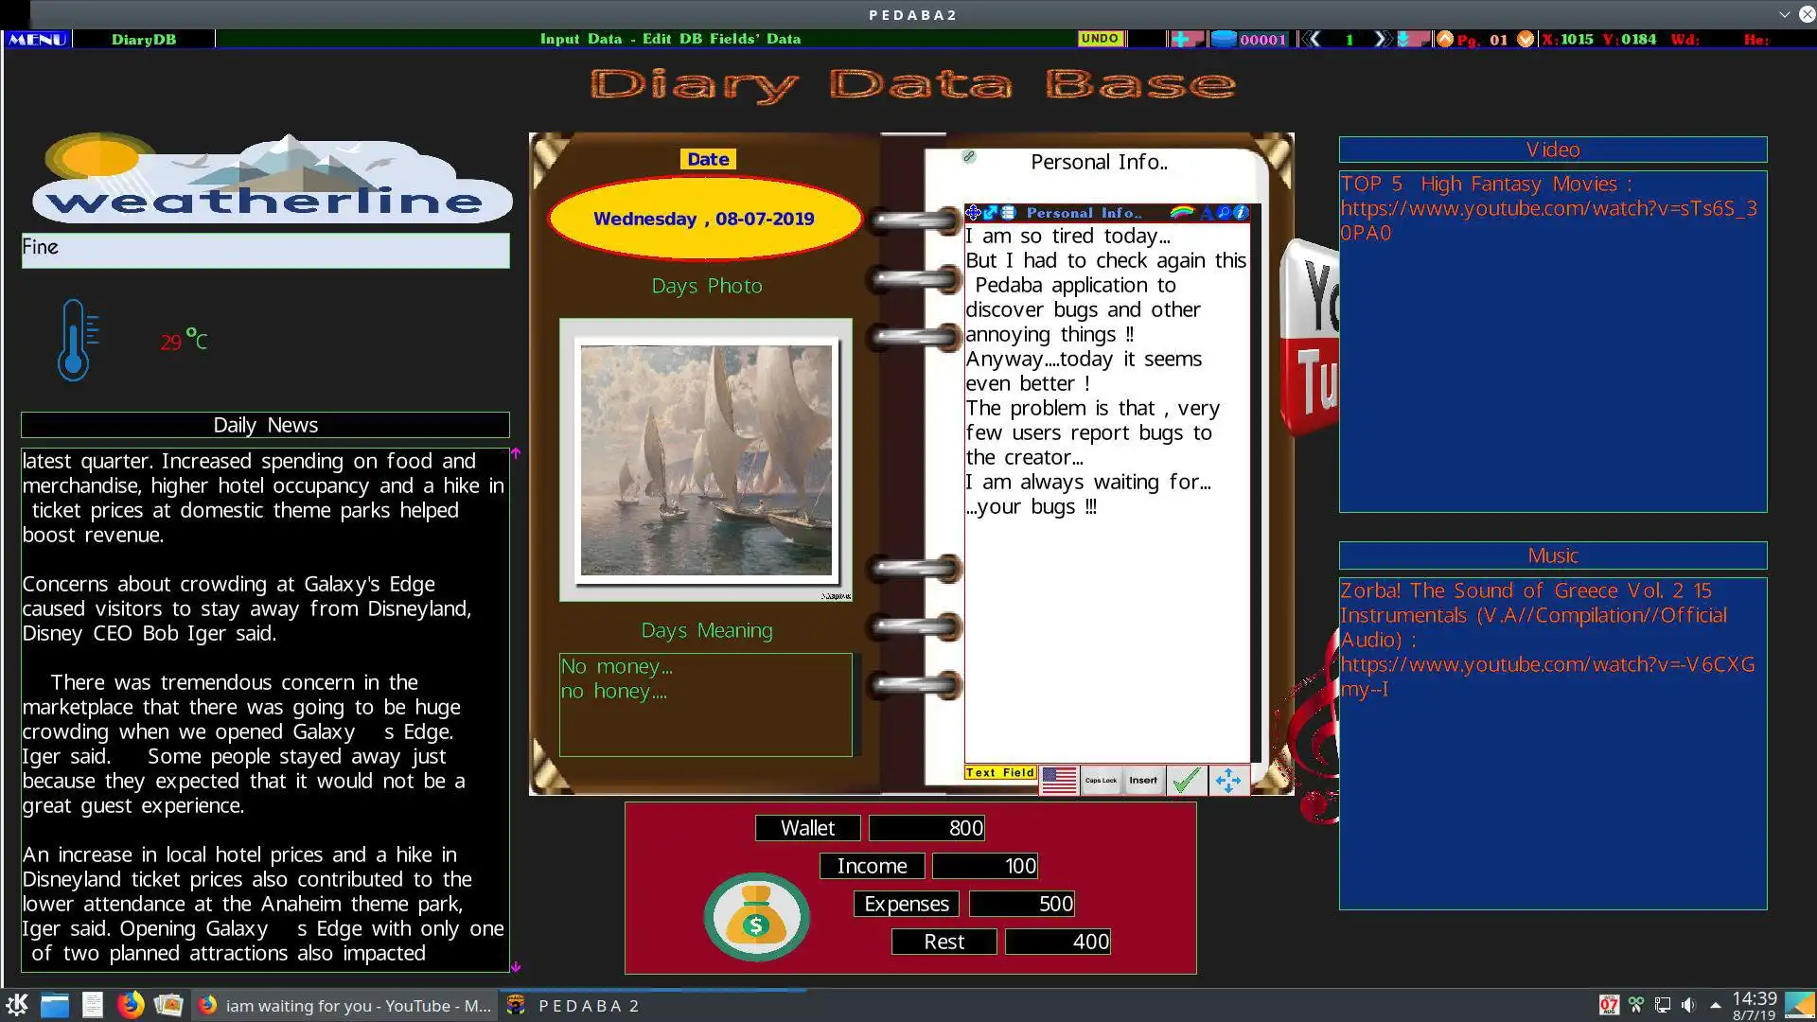Go to previous record with double left chevron
The height and width of the screenshot is (1022, 1817).
(1312, 39)
